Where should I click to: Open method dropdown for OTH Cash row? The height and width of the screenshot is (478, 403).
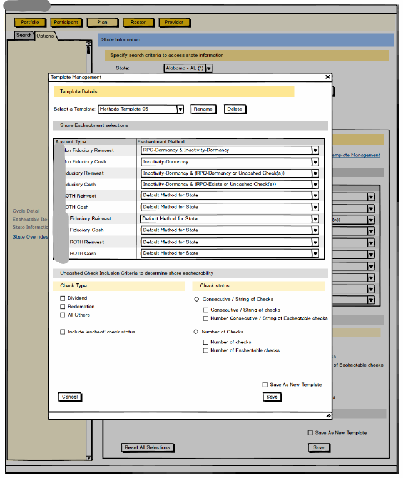230,207
